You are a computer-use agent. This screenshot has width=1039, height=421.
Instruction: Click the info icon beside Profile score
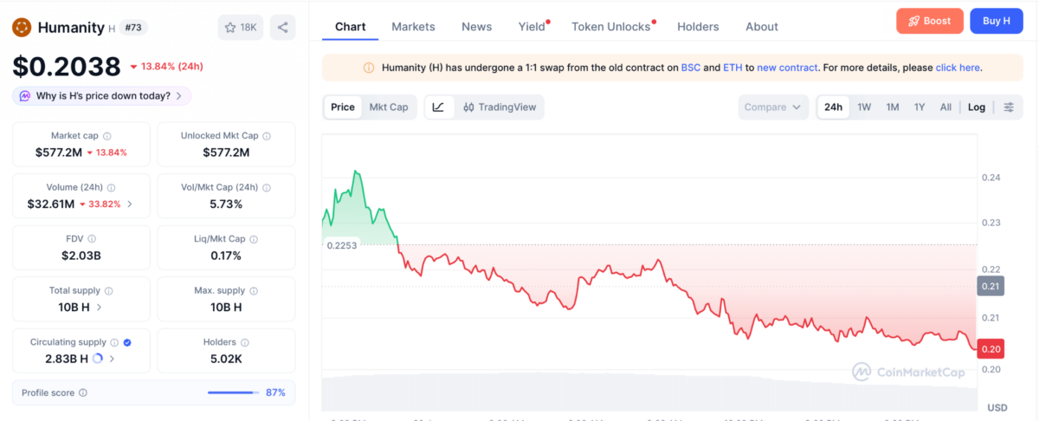83,392
